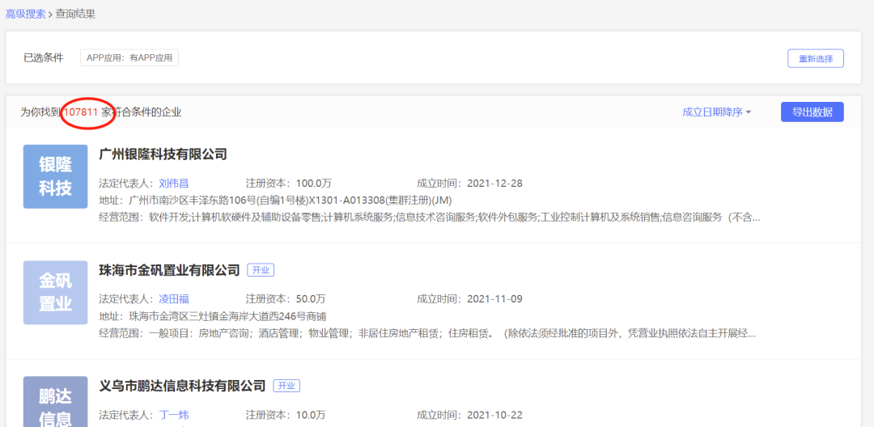874x427 pixels.
Task: Open 金矾置业 company logo thumbnail
Action: coord(55,292)
